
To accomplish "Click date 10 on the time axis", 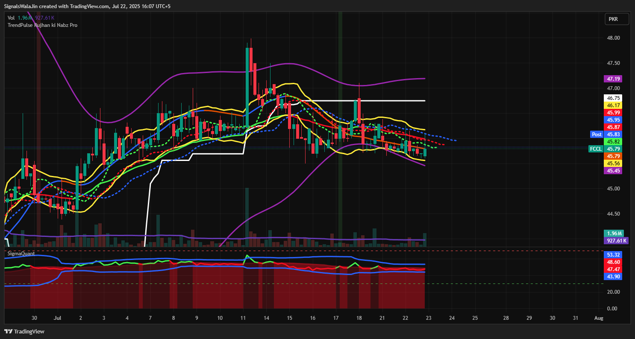I will (220, 318).
